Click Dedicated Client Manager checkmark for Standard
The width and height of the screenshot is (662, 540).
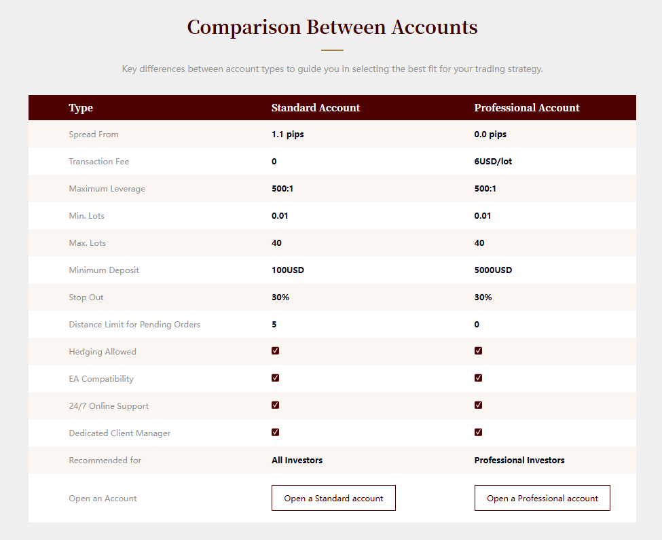click(x=275, y=432)
